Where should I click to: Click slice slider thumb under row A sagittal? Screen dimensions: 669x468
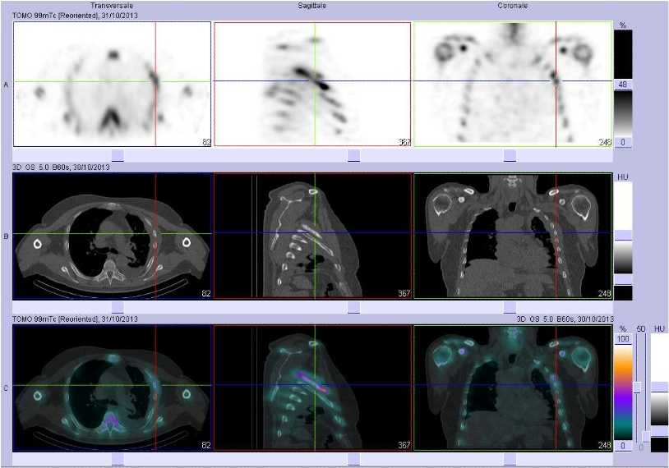(x=353, y=155)
